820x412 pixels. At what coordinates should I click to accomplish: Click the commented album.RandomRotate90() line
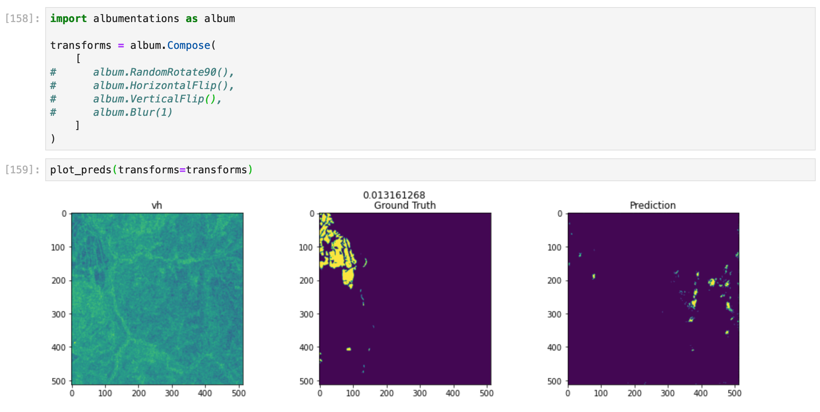pyautogui.click(x=142, y=72)
